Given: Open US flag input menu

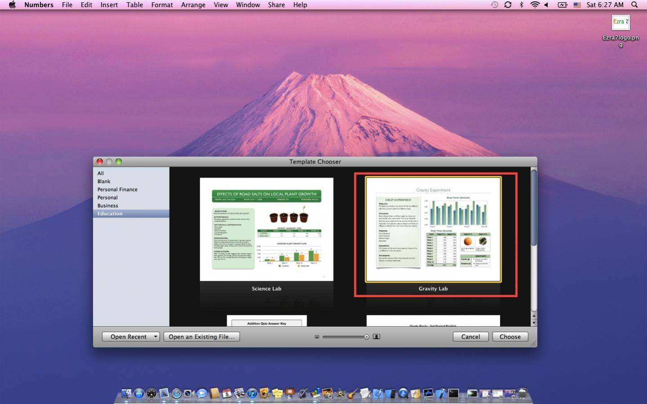Looking at the screenshot, I should 577,5.
